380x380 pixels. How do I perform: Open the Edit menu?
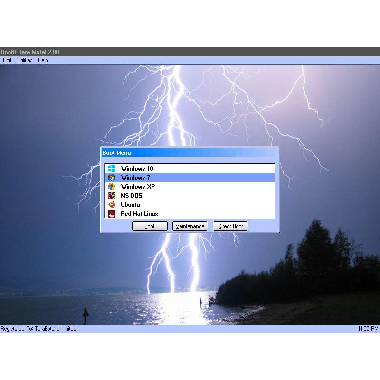[7, 60]
